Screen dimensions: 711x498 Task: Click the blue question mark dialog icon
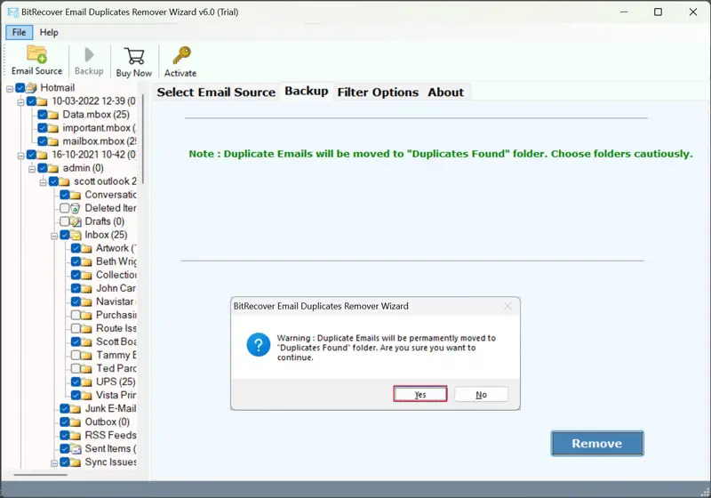tap(259, 345)
